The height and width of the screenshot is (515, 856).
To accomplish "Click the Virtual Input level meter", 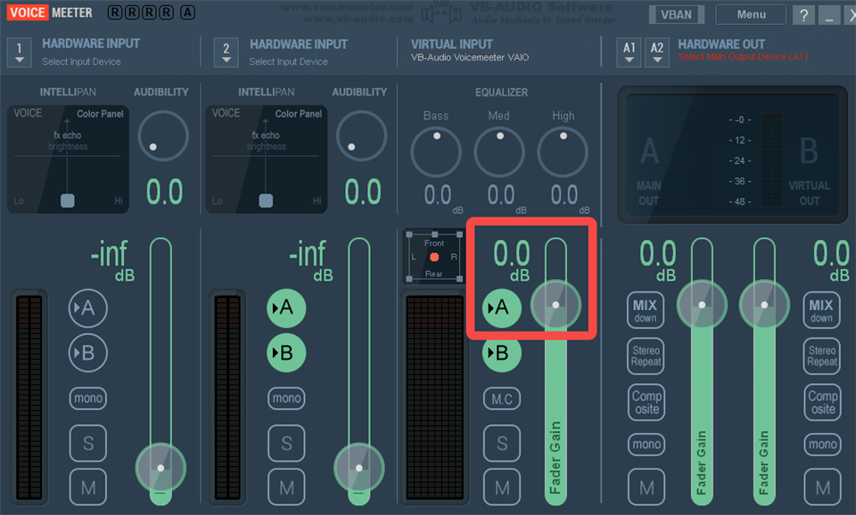I will (434, 397).
